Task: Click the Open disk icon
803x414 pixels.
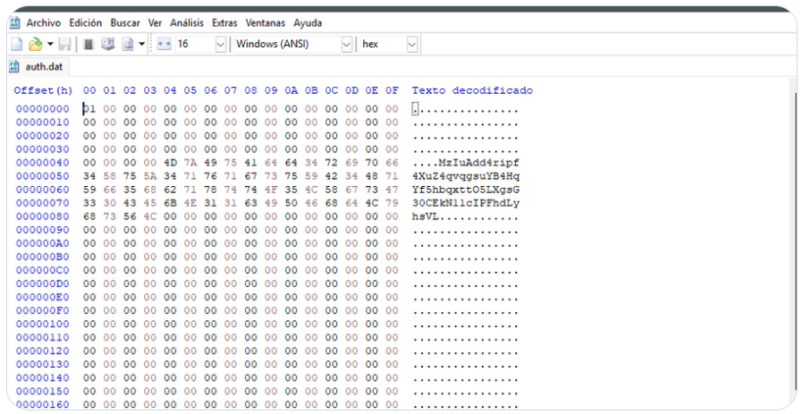Action: coord(108,44)
